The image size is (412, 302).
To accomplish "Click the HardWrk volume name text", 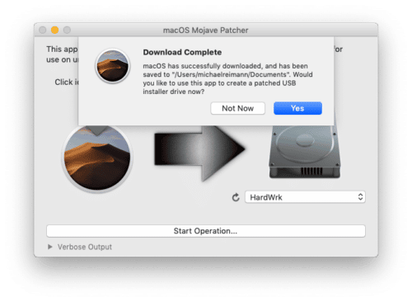I will click(x=266, y=197).
